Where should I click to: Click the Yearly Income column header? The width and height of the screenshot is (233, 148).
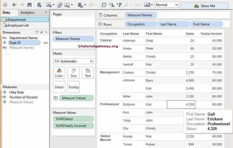(x=211, y=34)
